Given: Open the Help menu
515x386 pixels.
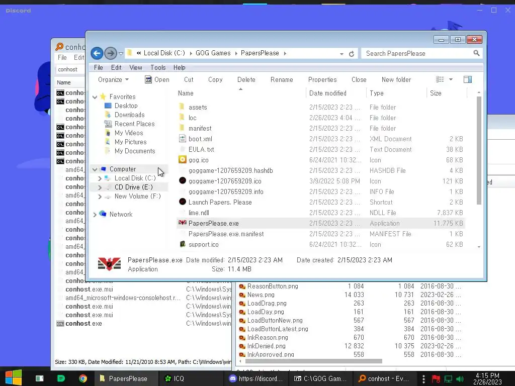Looking at the screenshot, I should click(180, 68).
